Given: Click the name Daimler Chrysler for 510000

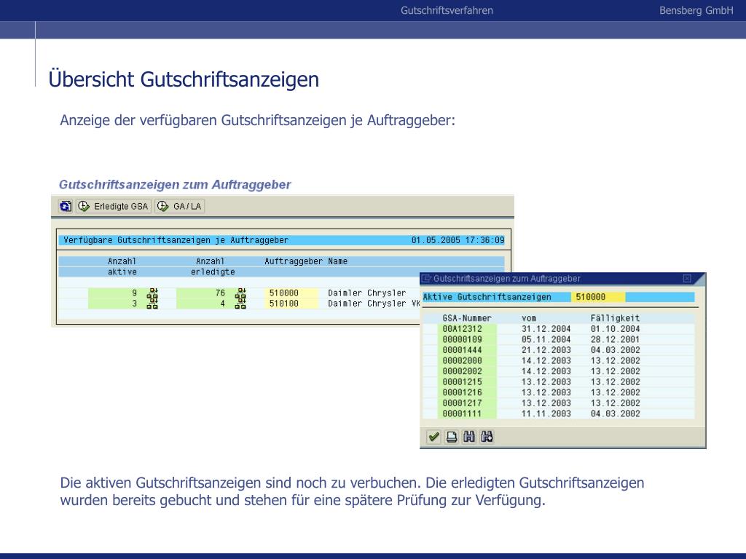Looking at the screenshot, I should pyautogui.click(x=367, y=293).
